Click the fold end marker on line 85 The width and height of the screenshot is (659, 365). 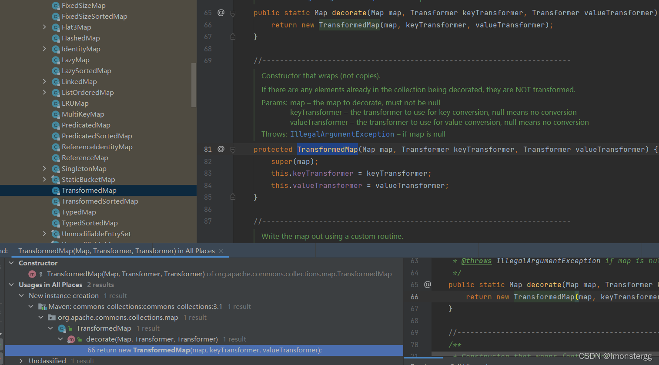(x=233, y=197)
